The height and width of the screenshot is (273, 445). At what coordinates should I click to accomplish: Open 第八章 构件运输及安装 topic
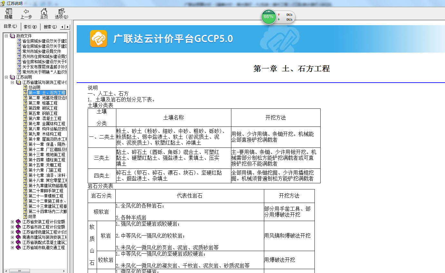[x=47, y=129]
